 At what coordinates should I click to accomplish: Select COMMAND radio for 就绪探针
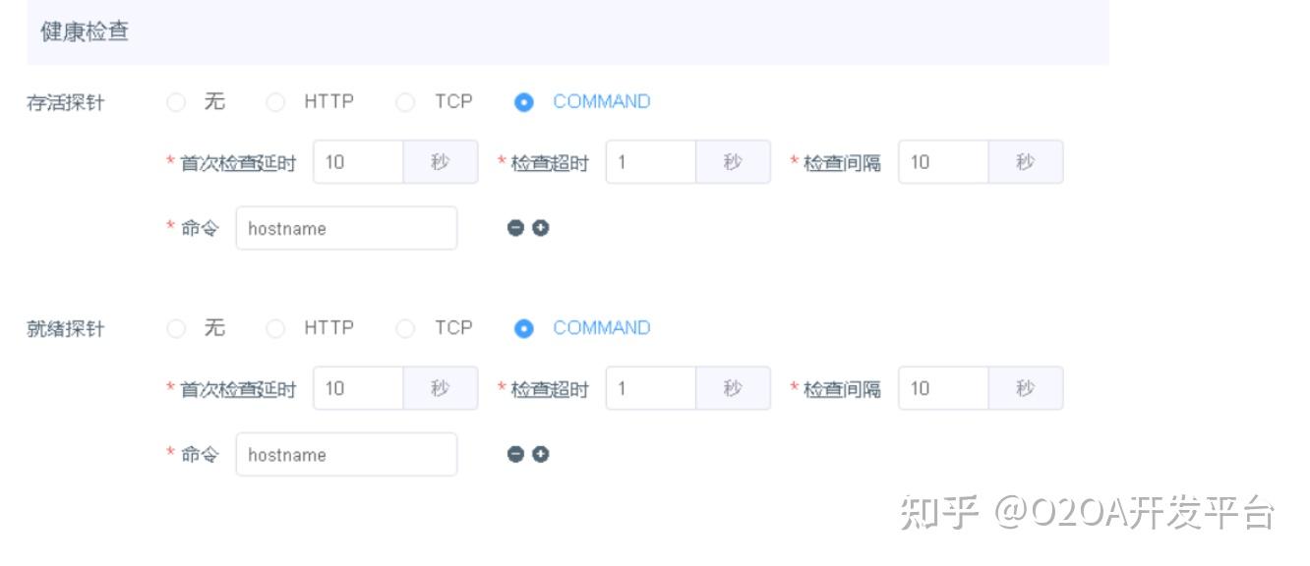tap(524, 329)
